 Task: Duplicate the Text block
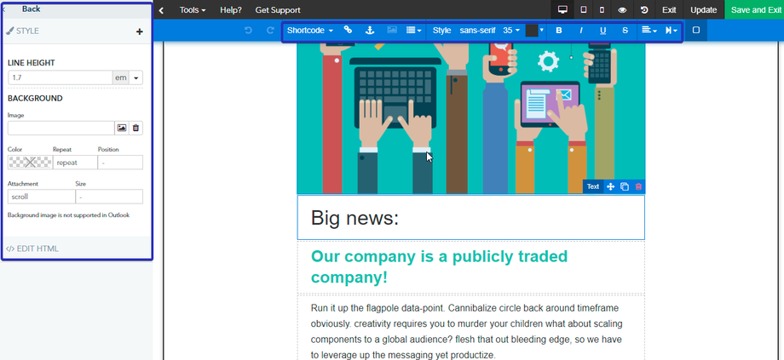[x=625, y=186]
